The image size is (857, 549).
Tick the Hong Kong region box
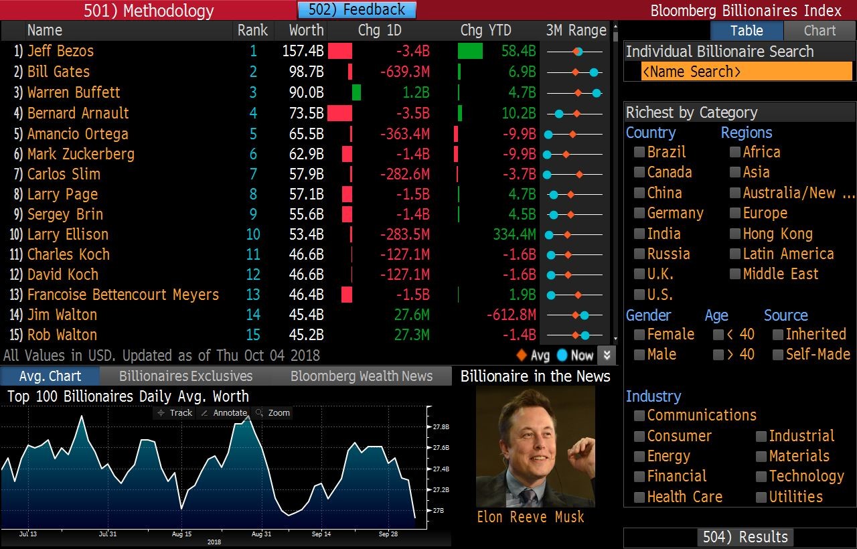pyautogui.click(x=735, y=234)
